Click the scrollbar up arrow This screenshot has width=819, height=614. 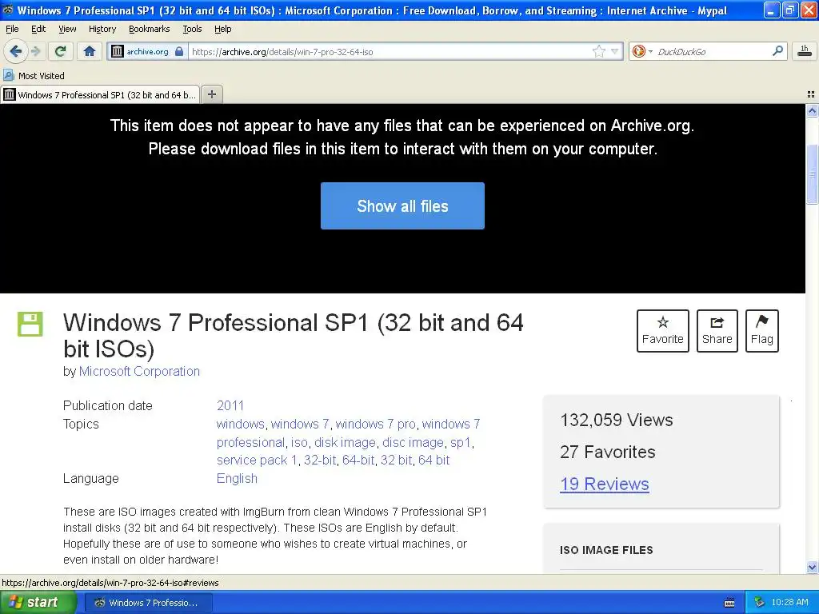812,110
